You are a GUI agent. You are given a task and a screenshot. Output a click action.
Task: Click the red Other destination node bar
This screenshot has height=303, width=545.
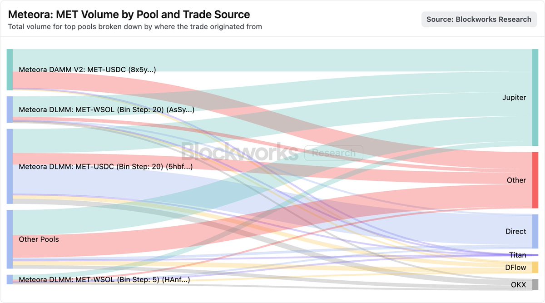[x=535, y=180]
